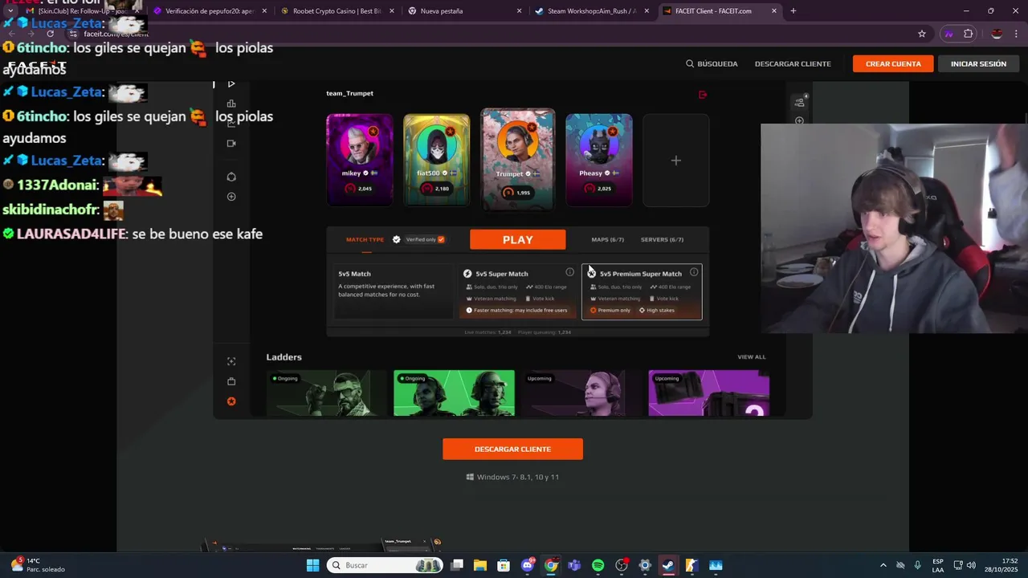Click View All next to Ladders

(x=752, y=356)
